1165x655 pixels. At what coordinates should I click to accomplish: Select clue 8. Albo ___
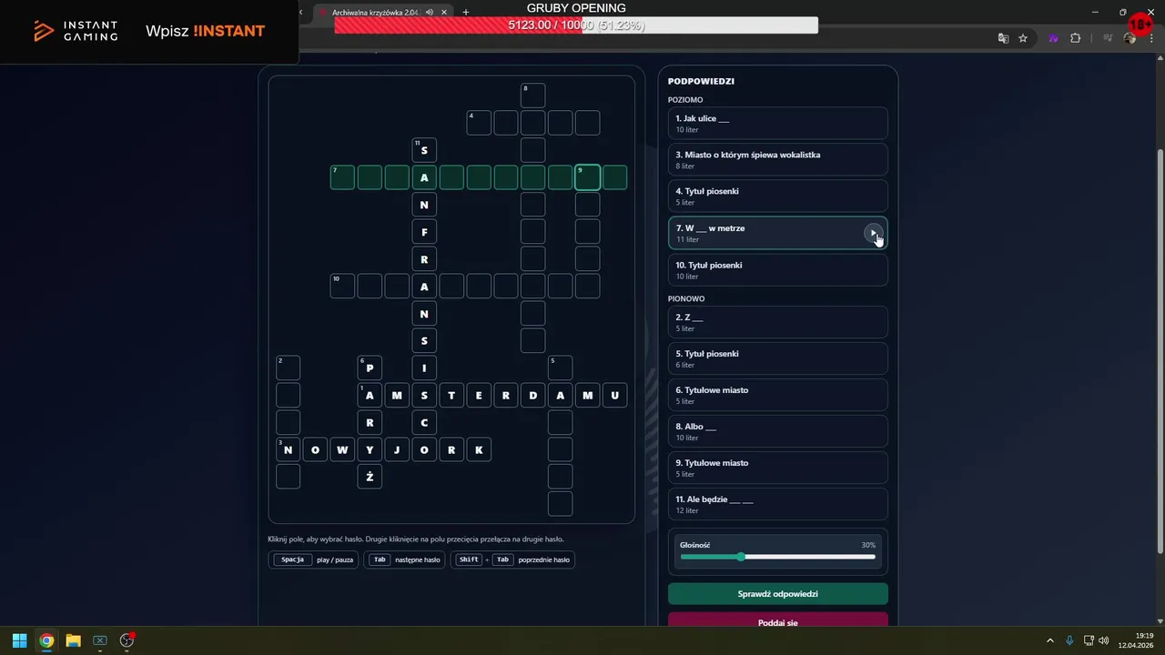[x=777, y=431]
